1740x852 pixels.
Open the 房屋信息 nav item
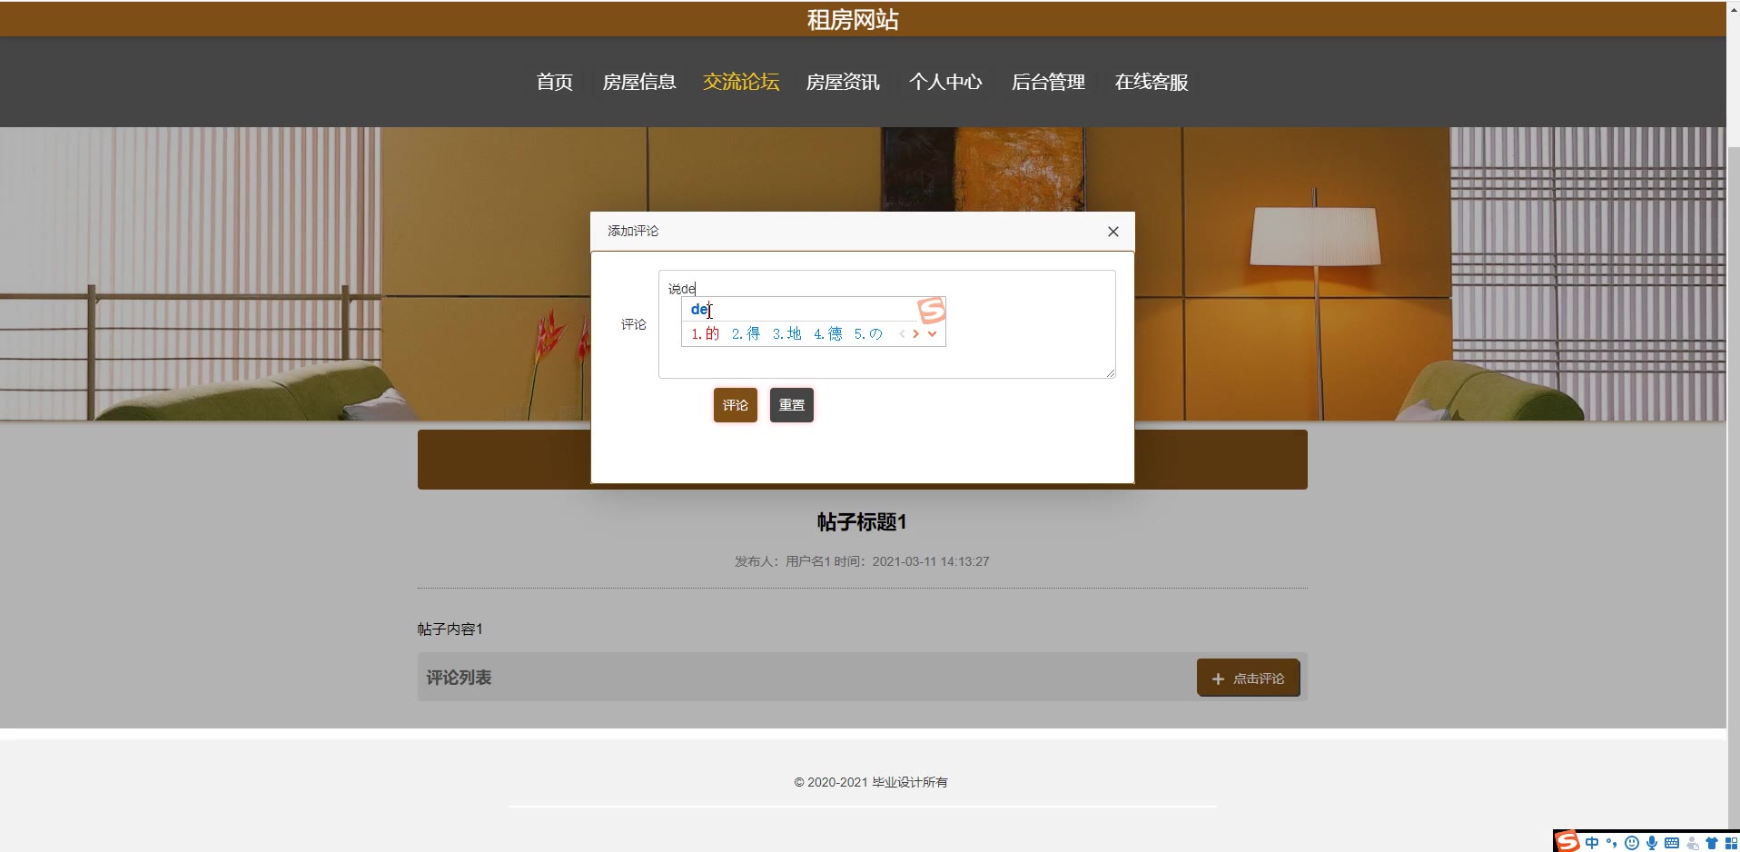[639, 82]
